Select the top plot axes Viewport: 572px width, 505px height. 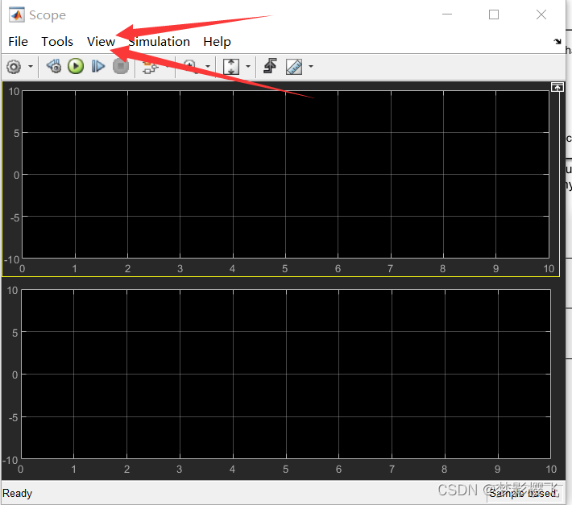pyautogui.click(x=286, y=174)
